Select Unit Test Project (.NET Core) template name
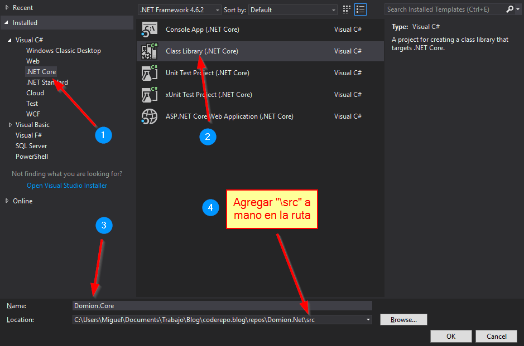 tap(208, 73)
